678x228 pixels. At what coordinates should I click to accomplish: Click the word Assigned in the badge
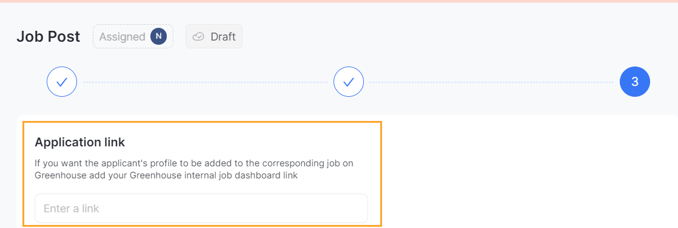point(123,37)
